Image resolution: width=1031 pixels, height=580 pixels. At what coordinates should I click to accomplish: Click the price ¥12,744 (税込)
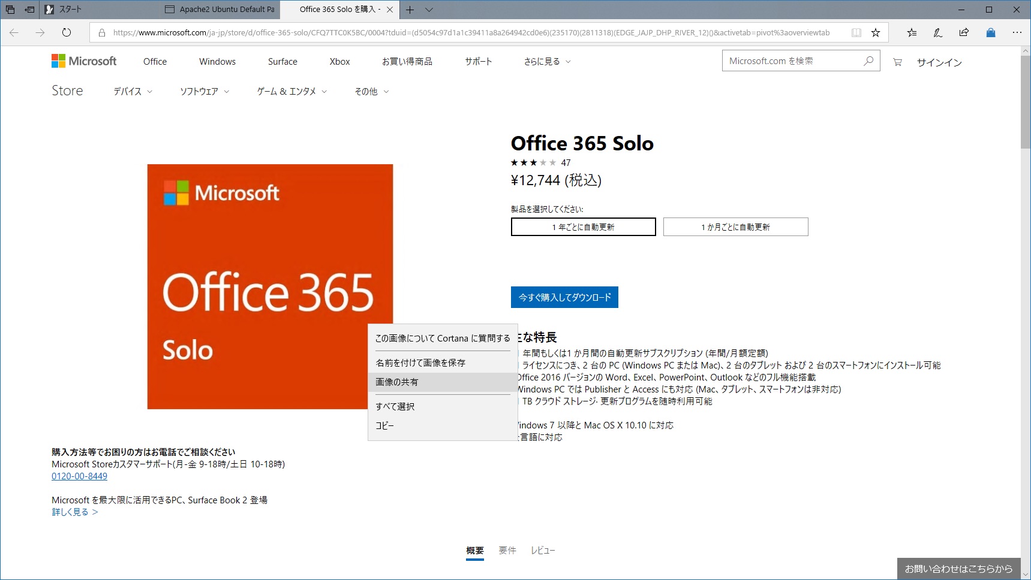556,180
